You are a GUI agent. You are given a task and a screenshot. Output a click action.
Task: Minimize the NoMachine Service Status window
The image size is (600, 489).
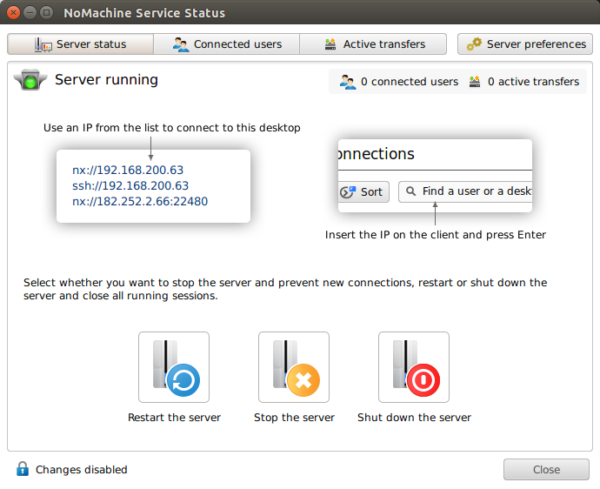pyautogui.click(x=30, y=13)
